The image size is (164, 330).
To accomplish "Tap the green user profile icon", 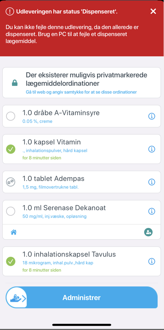I will point(148,232).
